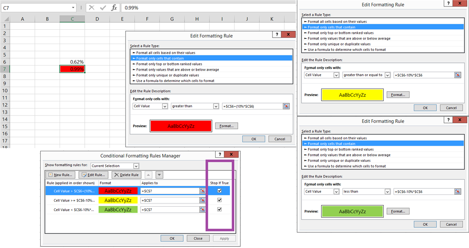Select the red cell C7 with 0.99%
Screen dimensions: 469x248
[72, 69]
